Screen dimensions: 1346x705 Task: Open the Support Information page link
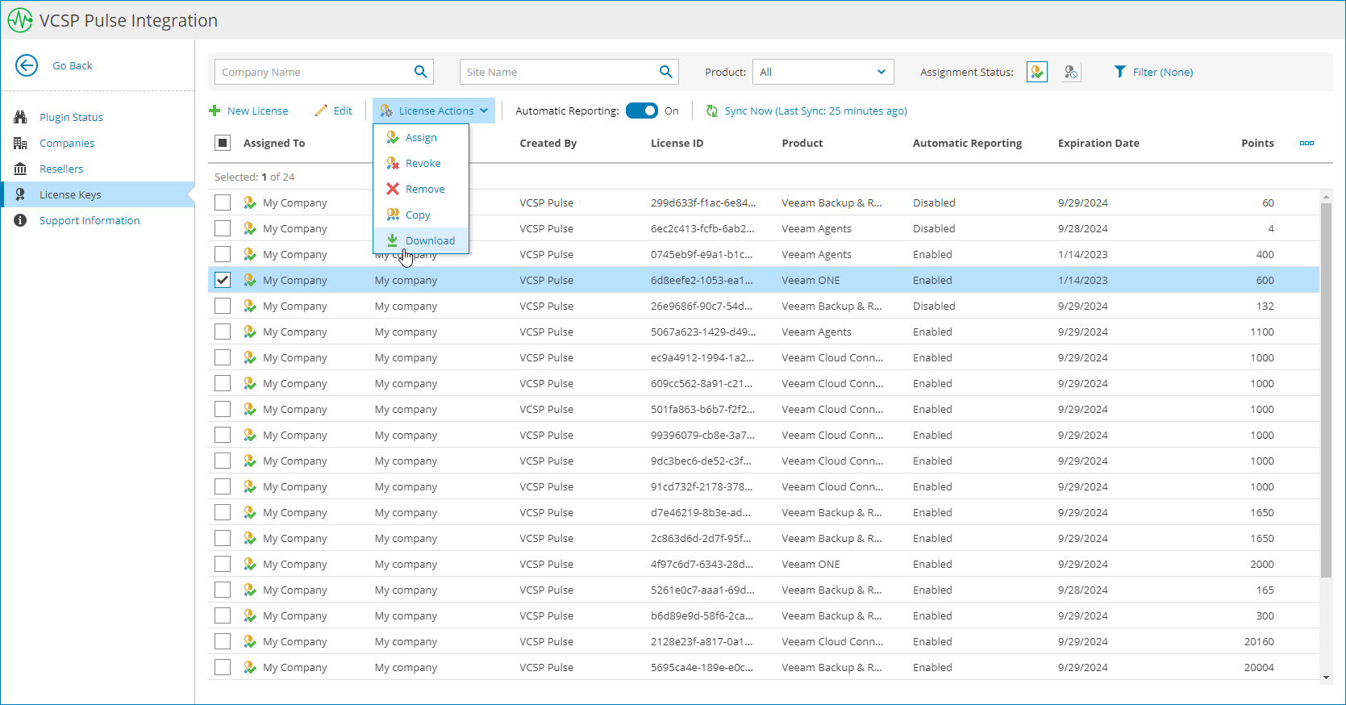tap(90, 220)
